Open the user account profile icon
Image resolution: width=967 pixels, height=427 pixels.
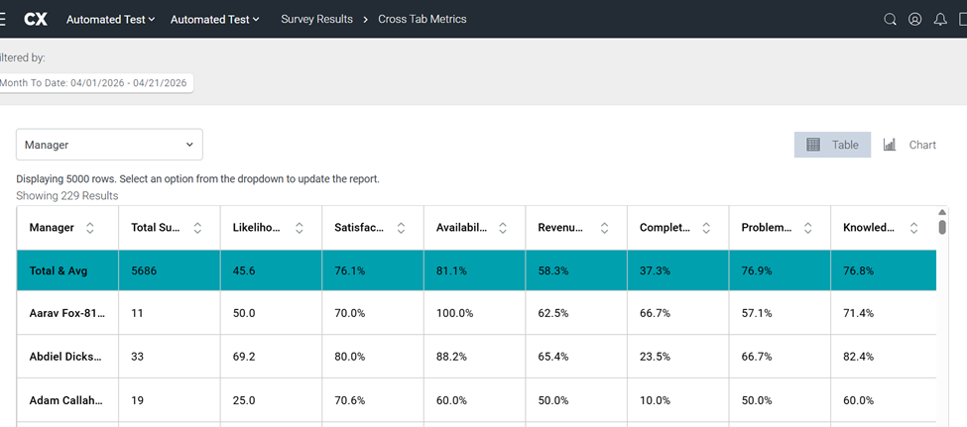tap(915, 19)
